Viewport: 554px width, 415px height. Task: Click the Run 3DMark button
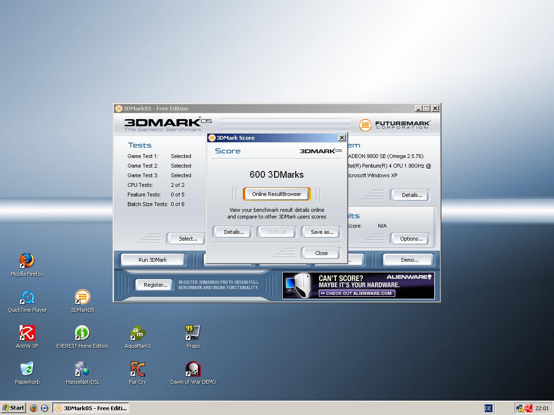(152, 260)
